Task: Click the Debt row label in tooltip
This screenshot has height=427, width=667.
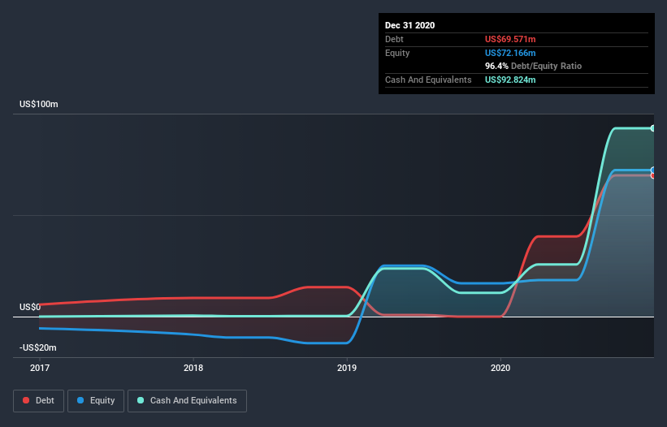Action: [x=394, y=39]
